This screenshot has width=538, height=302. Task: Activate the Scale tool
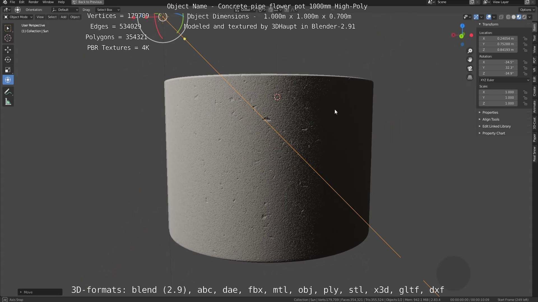[8, 70]
